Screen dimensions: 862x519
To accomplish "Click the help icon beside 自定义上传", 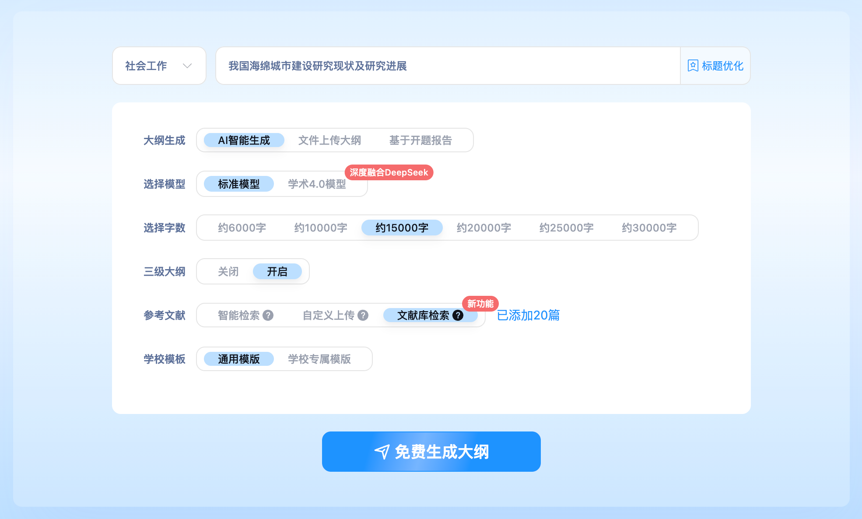I will pyautogui.click(x=363, y=315).
